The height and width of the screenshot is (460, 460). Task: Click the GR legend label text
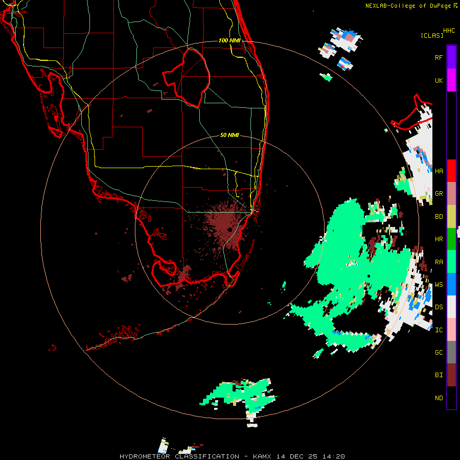point(439,194)
